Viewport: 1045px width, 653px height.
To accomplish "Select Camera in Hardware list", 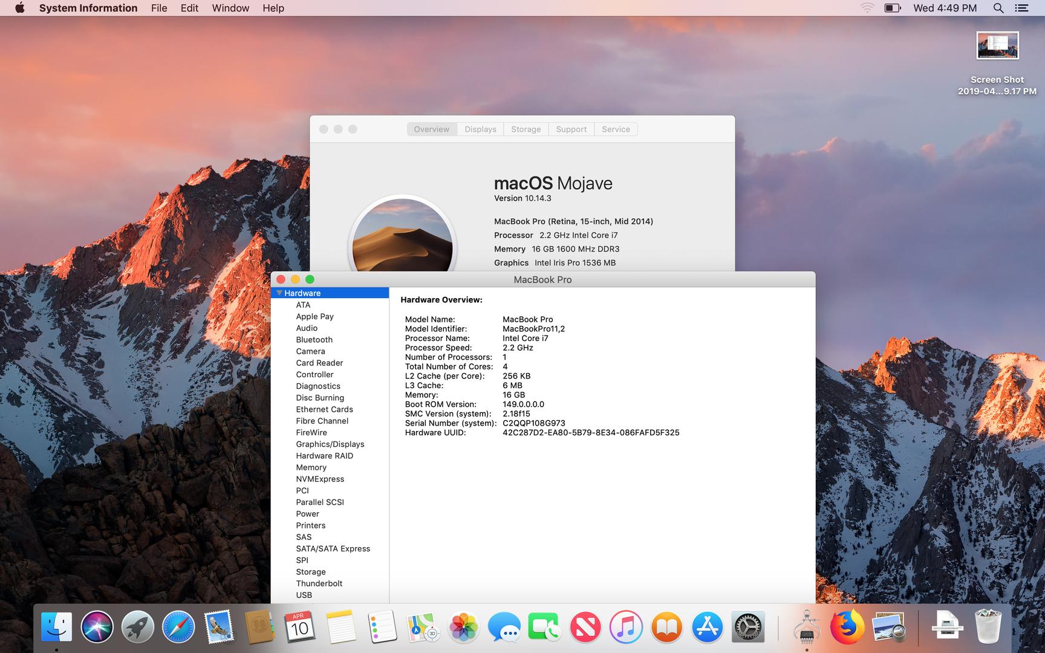I will pos(310,351).
